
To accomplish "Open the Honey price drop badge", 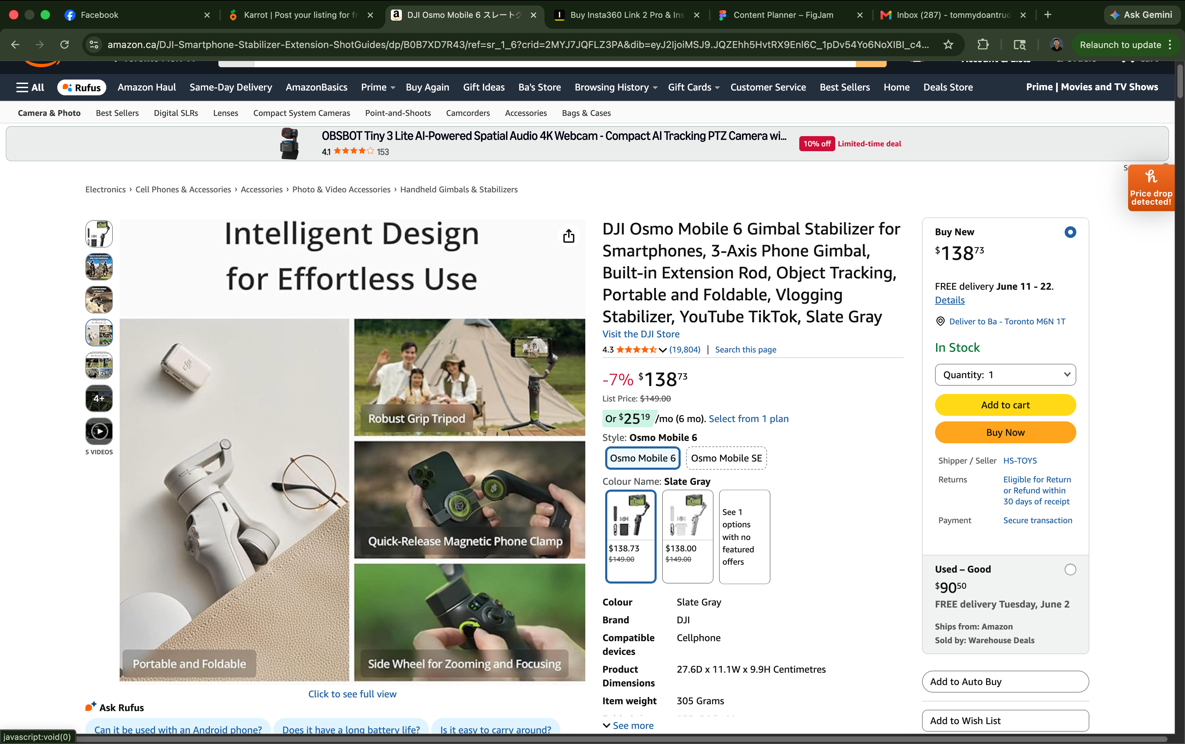I will point(1151,188).
